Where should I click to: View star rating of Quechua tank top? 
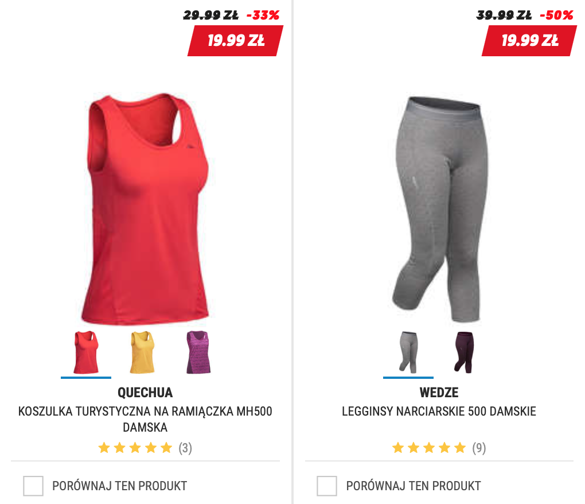coord(135,448)
